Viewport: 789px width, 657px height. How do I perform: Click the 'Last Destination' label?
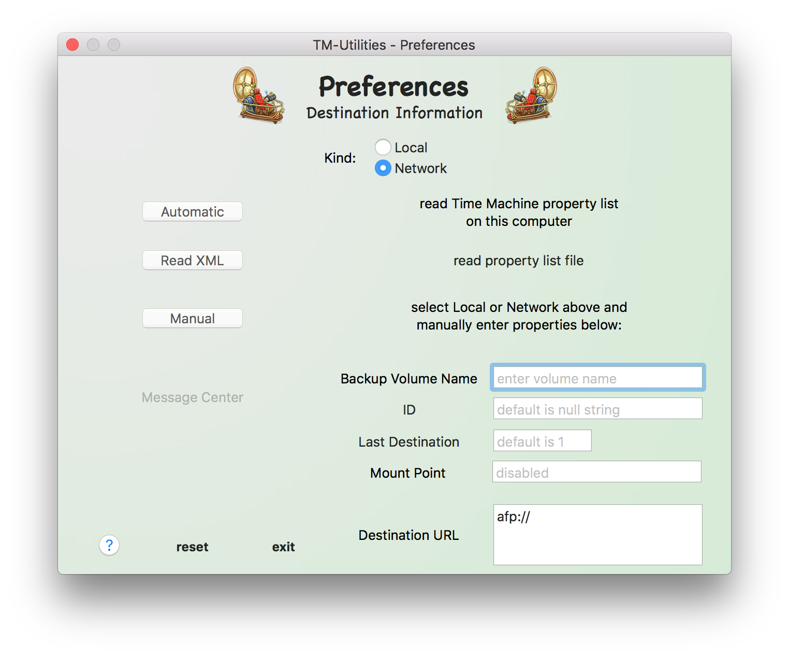[409, 442]
